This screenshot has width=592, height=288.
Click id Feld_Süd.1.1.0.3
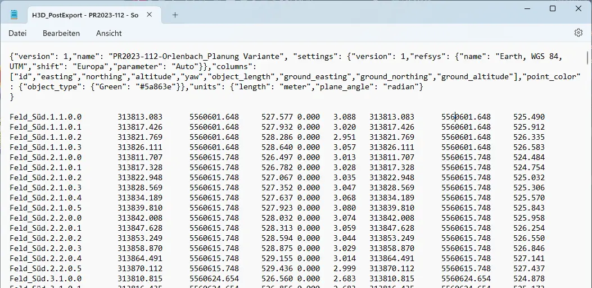click(46, 147)
